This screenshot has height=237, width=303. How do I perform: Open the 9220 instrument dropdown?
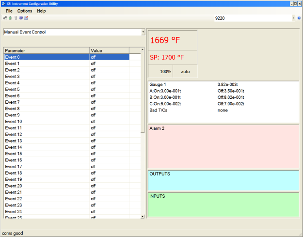coord(293,18)
